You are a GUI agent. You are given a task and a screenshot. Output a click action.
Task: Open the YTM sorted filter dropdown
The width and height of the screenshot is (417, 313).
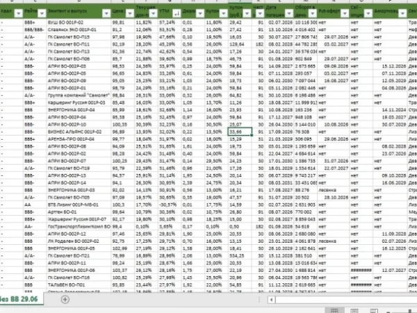coord(177,13)
